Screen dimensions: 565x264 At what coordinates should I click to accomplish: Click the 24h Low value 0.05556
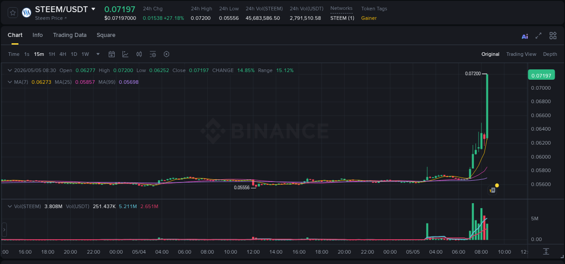[x=229, y=18]
